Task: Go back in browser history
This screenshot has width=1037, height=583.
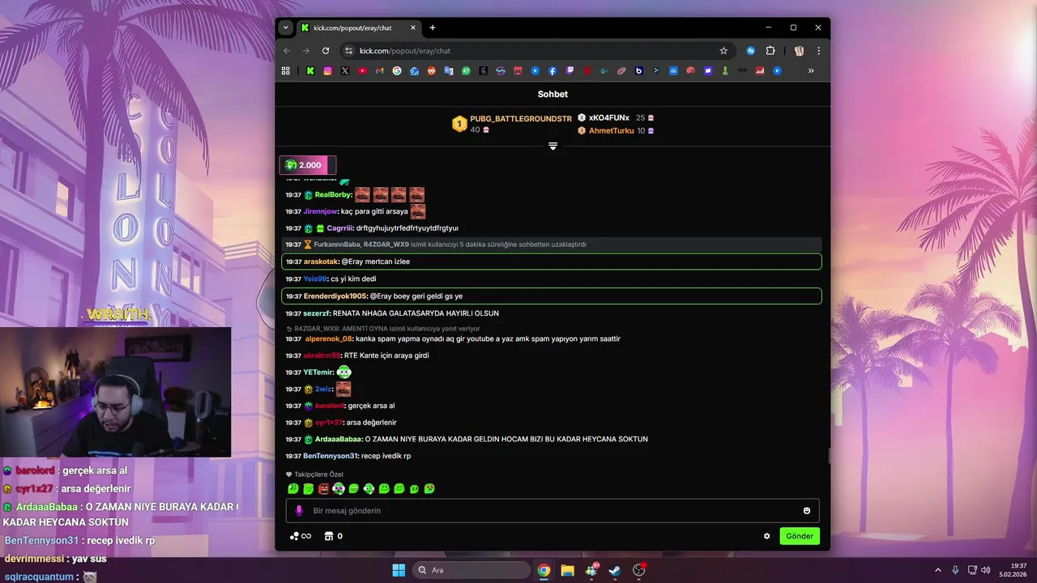Action: coord(287,50)
